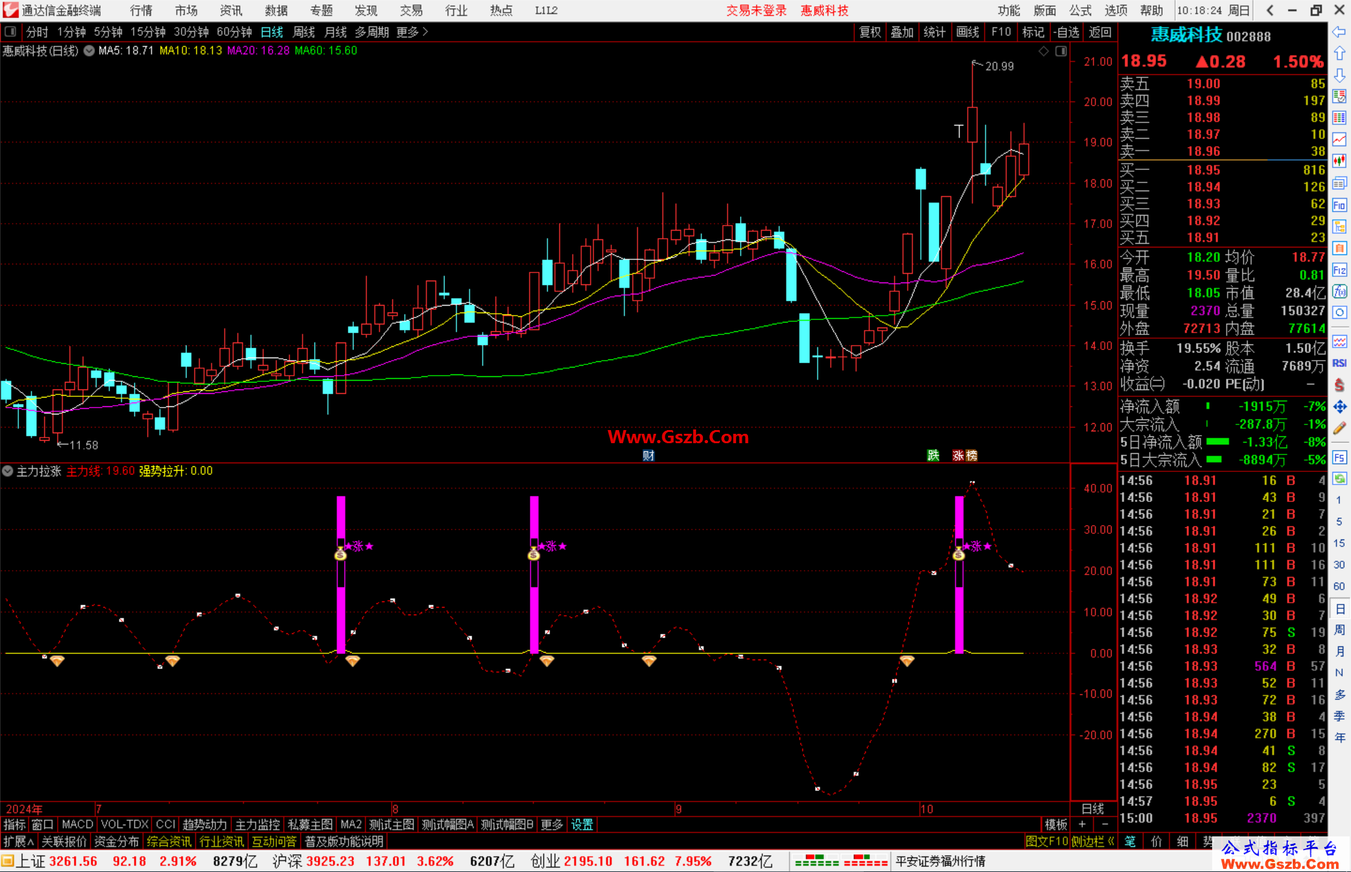Switch to 15-minute period in the right sidebar
The width and height of the screenshot is (1351, 872).
pos(1339,543)
